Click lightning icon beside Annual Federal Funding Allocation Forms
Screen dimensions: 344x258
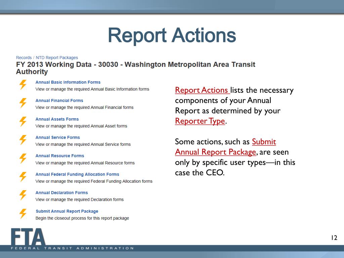point(23,177)
